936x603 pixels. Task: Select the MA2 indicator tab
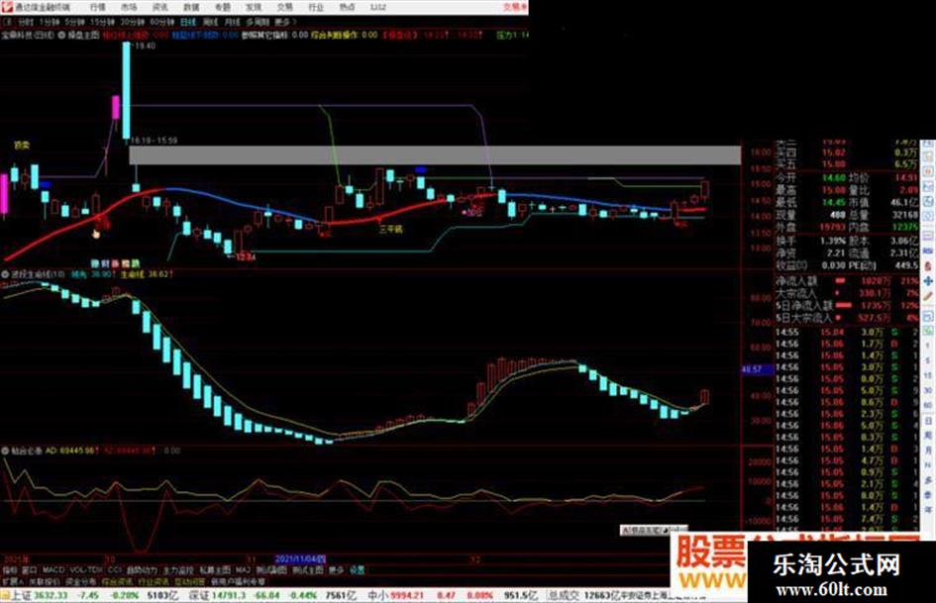(x=243, y=570)
